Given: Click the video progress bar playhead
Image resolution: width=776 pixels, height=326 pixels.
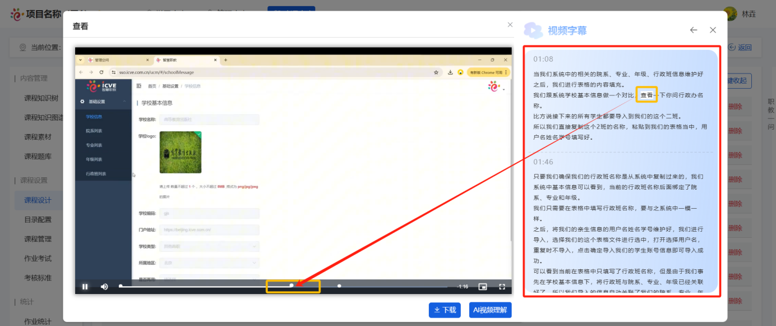Looking at the screenshot, I should click(x=292, y=286).
